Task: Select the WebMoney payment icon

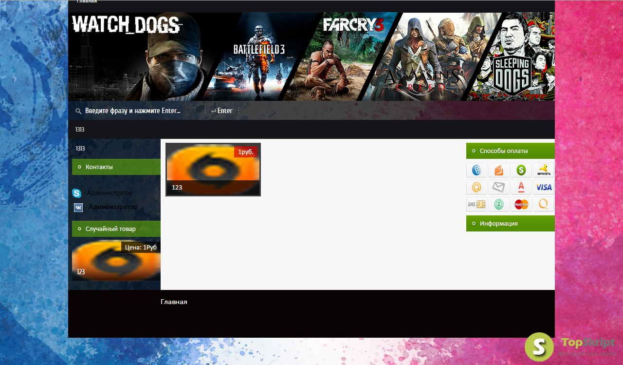Action: click(476, 170)
